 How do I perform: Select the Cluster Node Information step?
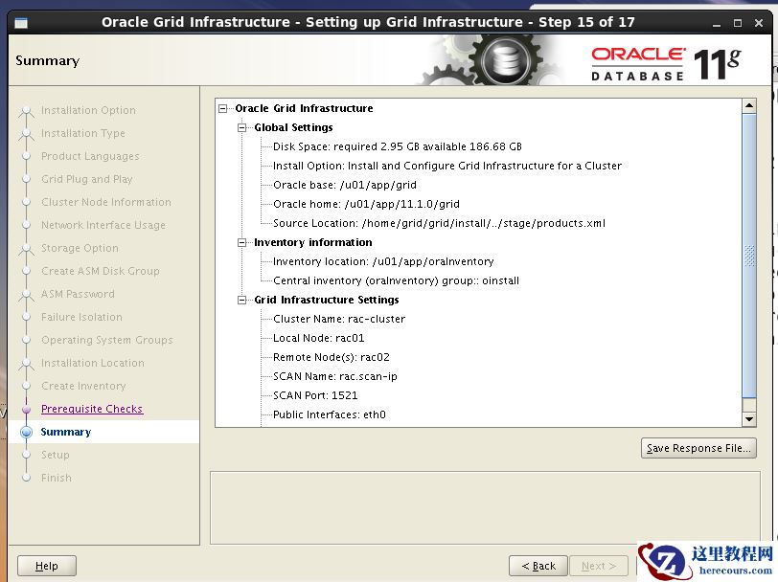point(105,202)
